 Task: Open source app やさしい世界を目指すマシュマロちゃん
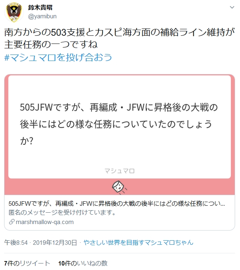pyautogui.click(x=138, y=243)
